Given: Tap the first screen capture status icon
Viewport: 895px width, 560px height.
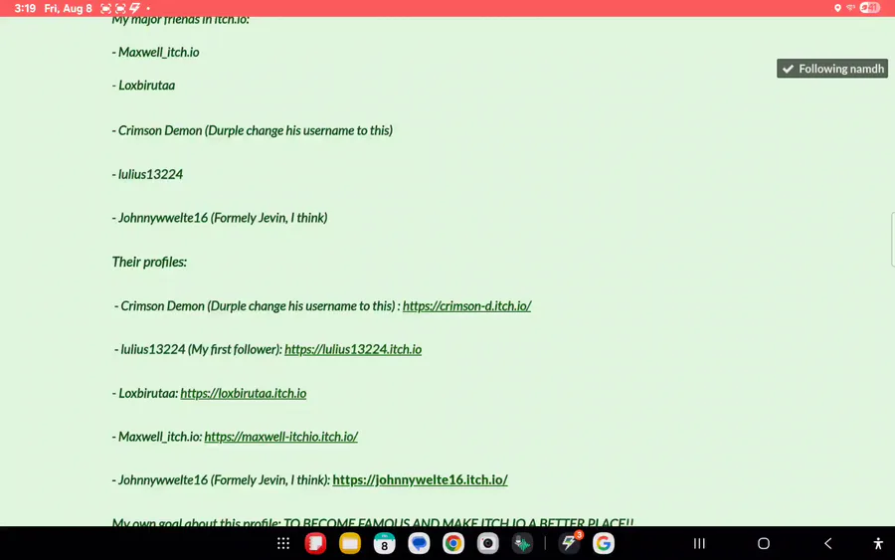Looking at the screenshot, I should (105, 8).
